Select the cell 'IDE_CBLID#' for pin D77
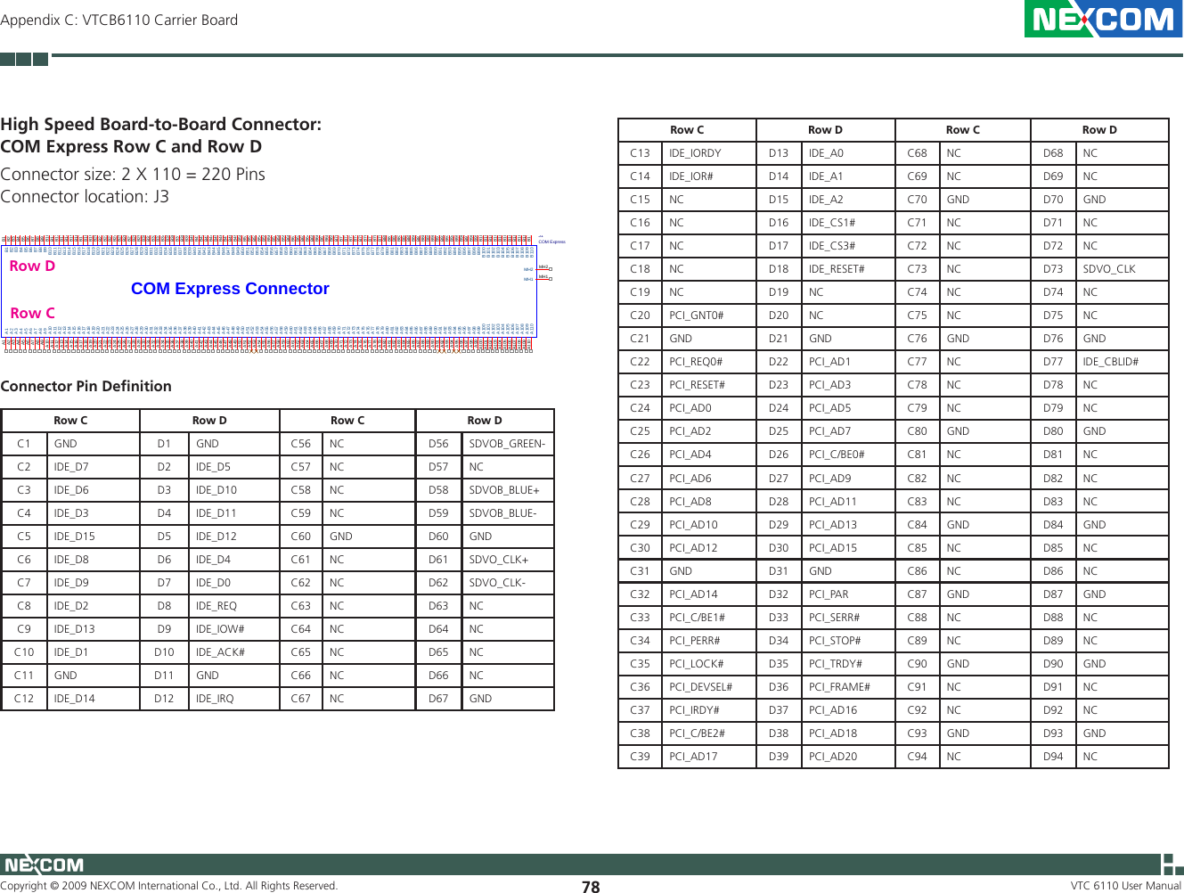The image size is (1184, 893). pos(1122,362)
